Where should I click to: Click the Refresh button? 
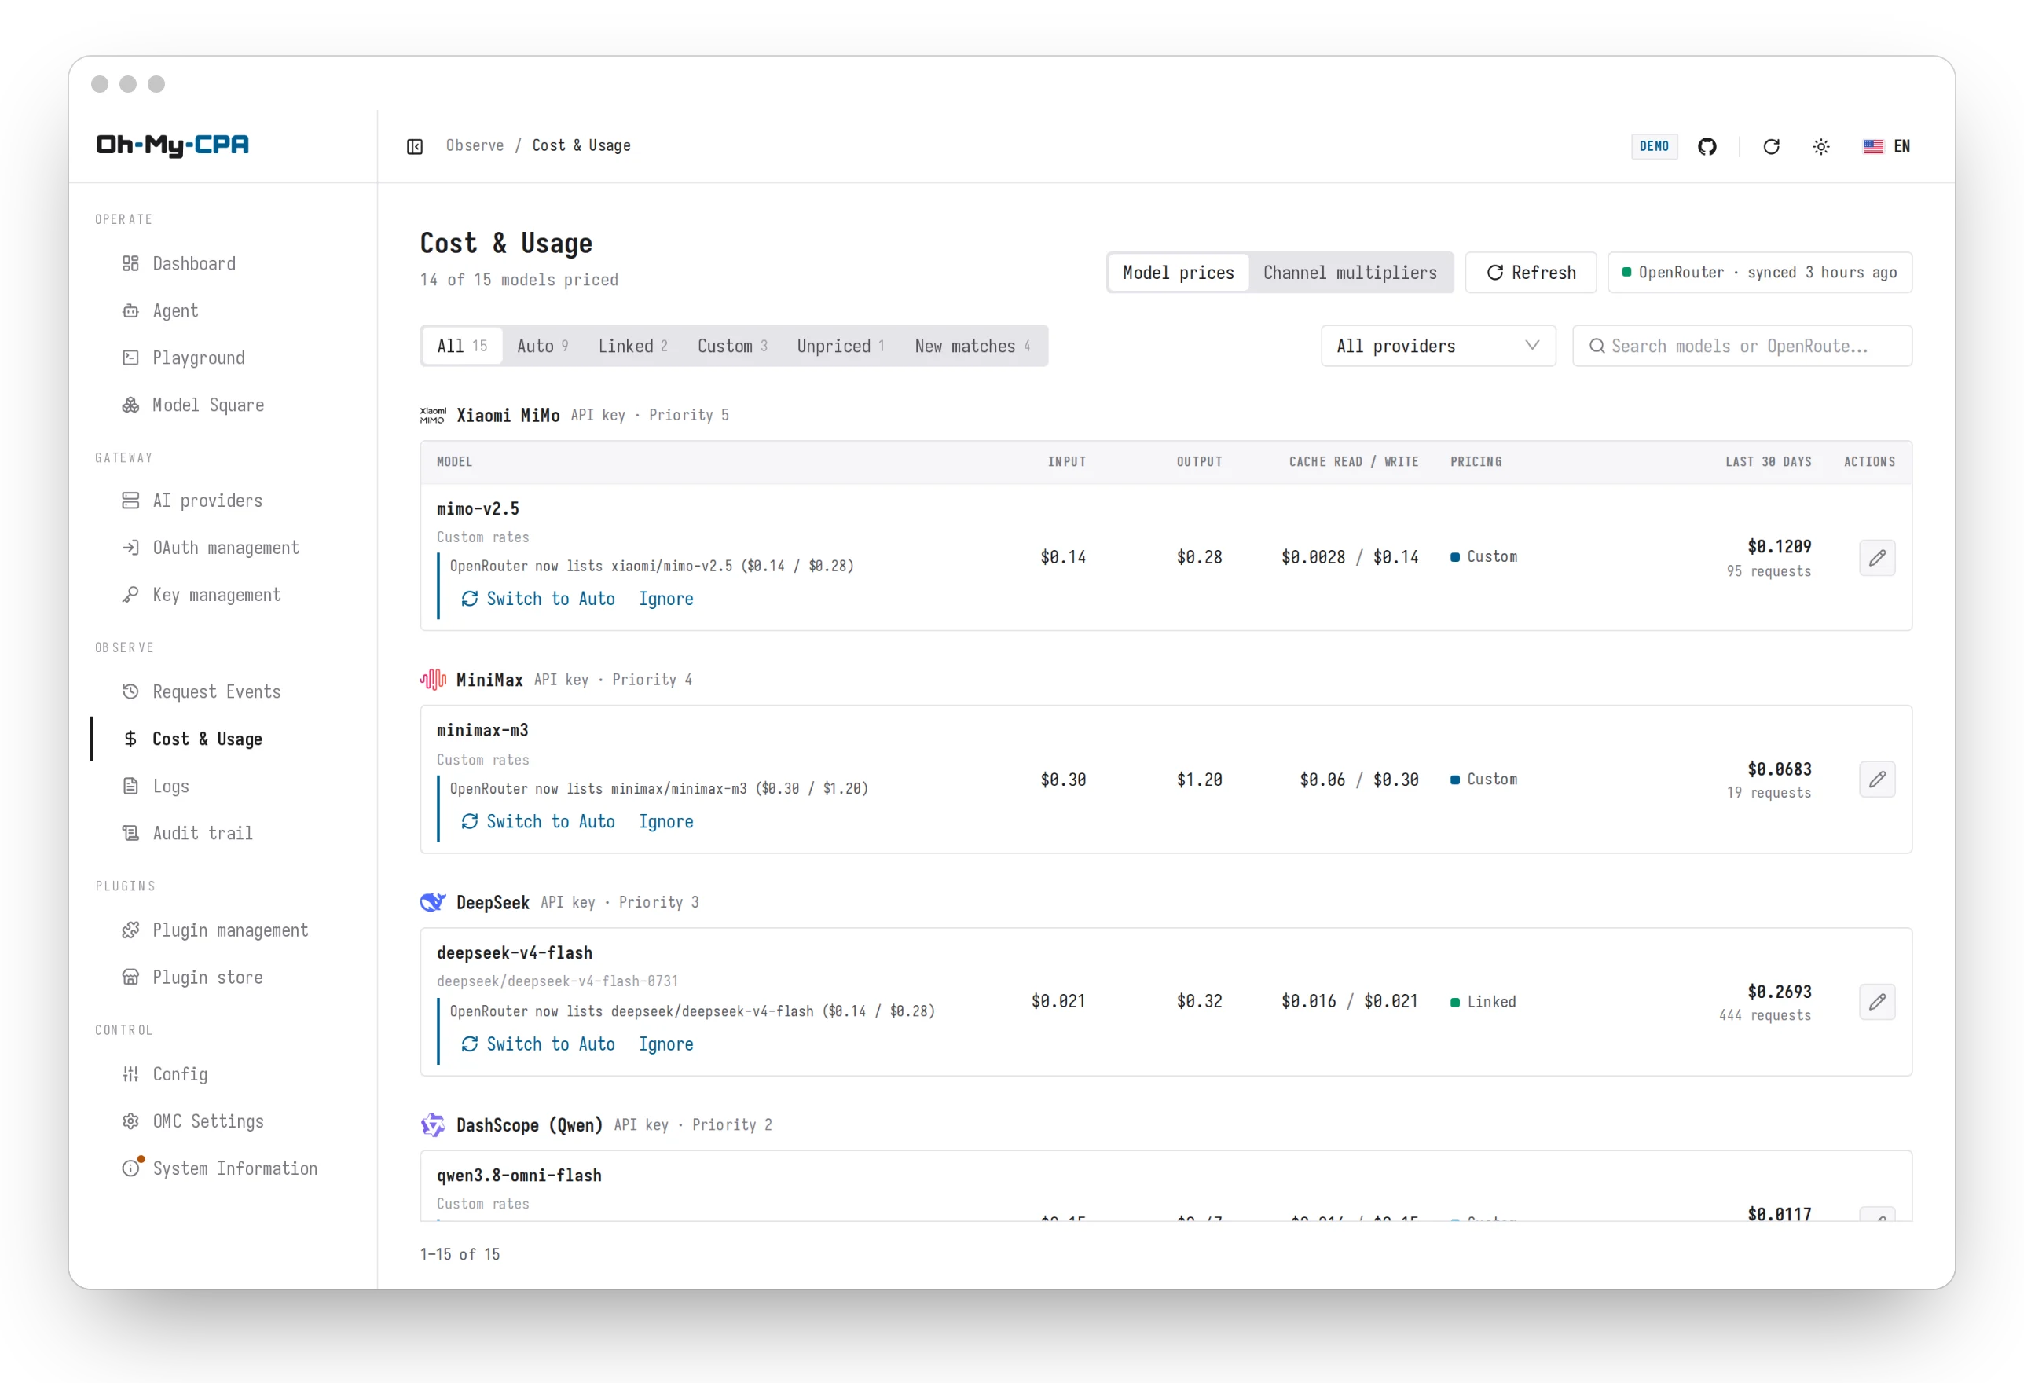[1531, 273]
